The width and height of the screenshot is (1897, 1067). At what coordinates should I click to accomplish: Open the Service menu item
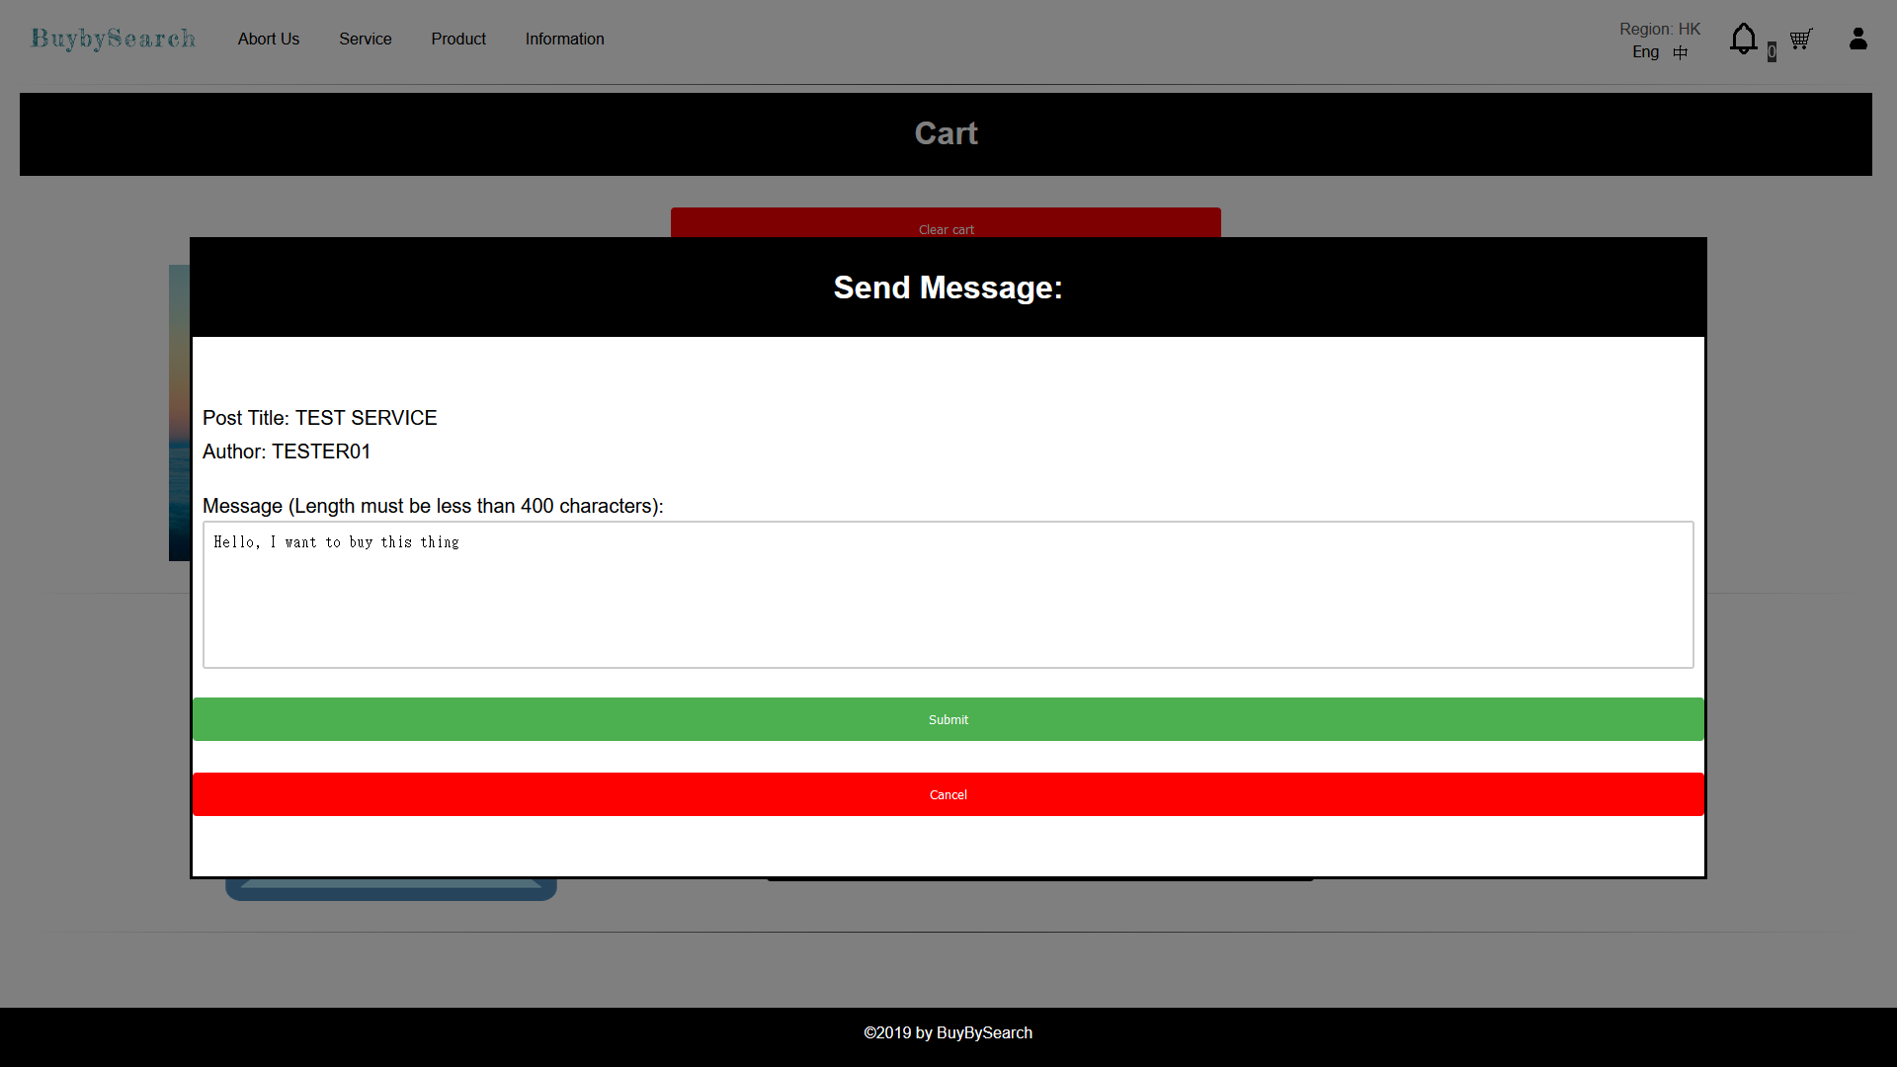365,39
